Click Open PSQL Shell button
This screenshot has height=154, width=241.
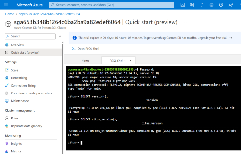point(85,49)
